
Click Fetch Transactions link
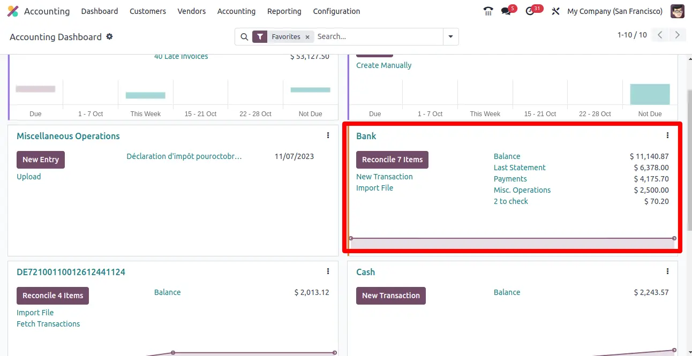tap(48, 324)
